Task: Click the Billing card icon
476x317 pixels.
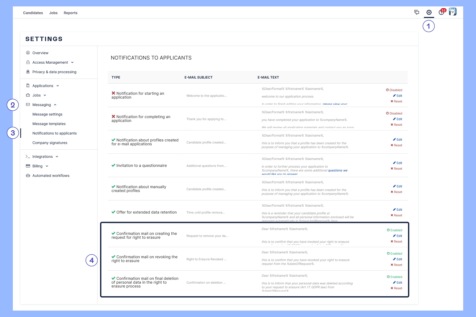Action: [28, 166]
